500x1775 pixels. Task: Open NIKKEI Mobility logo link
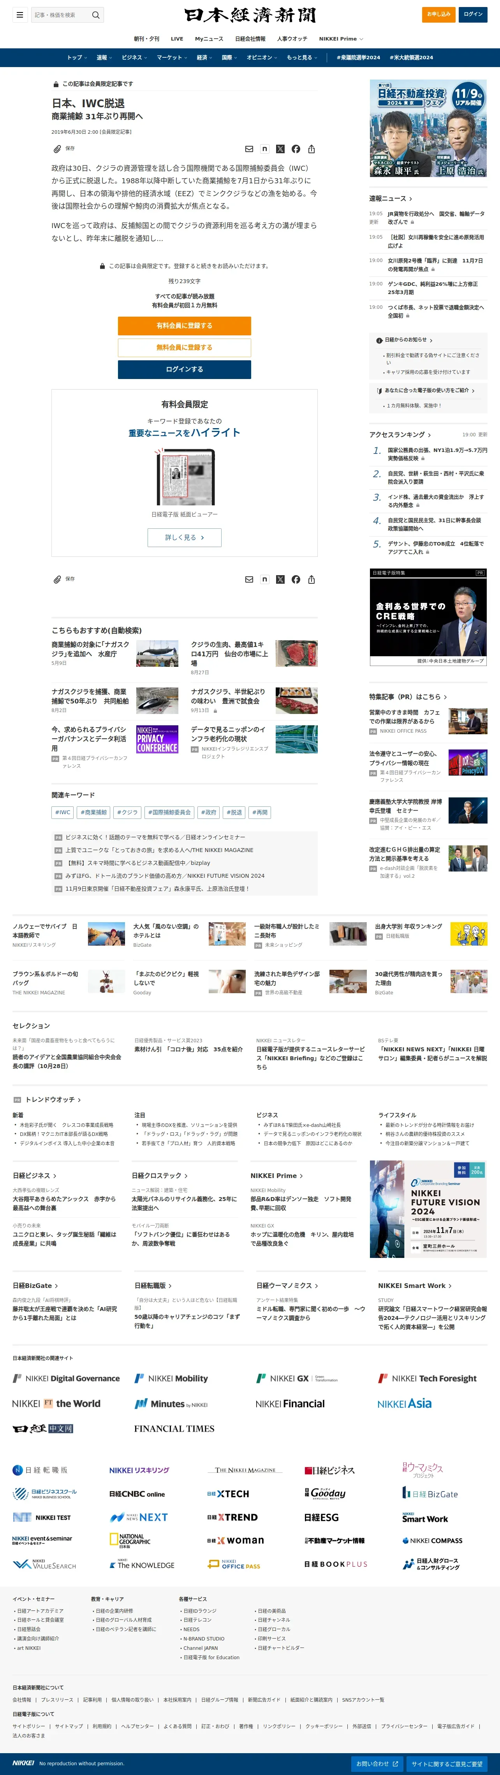point(171,1378)
